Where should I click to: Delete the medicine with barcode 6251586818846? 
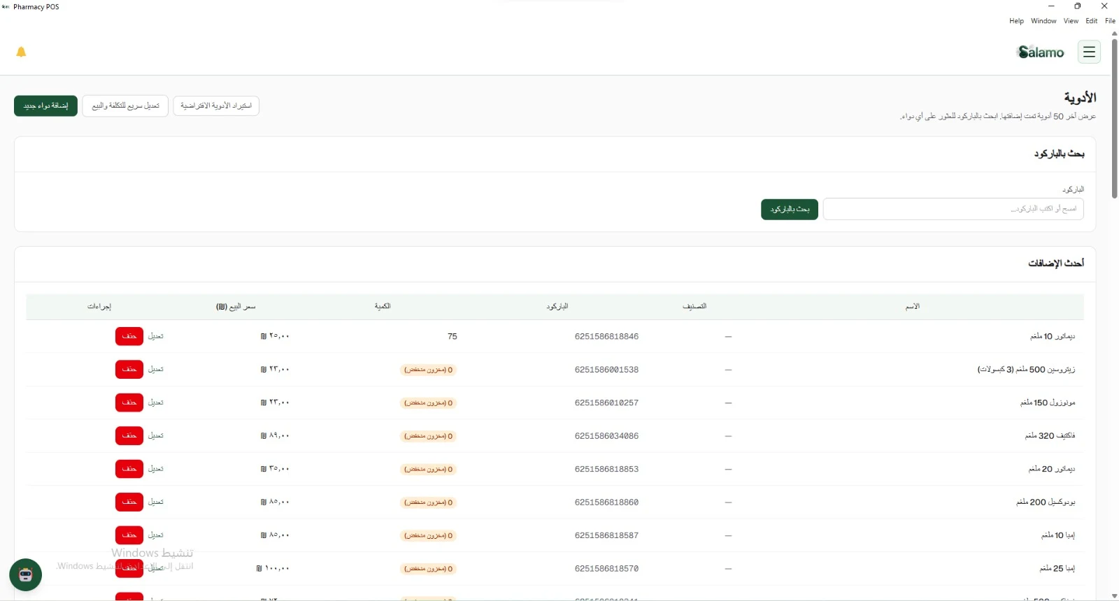click(x=129, y=336)
